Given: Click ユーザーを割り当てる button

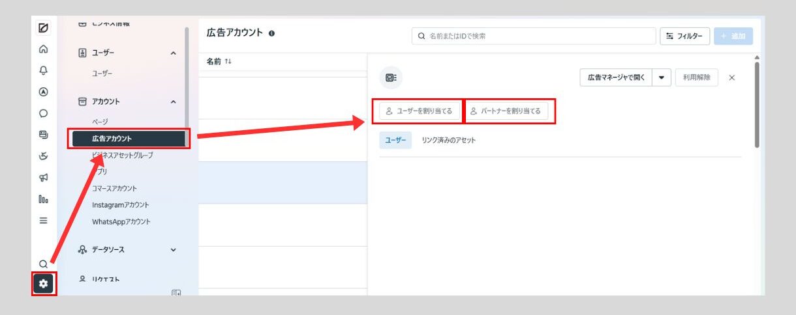Looking at the screenshot, I should 420,111.
